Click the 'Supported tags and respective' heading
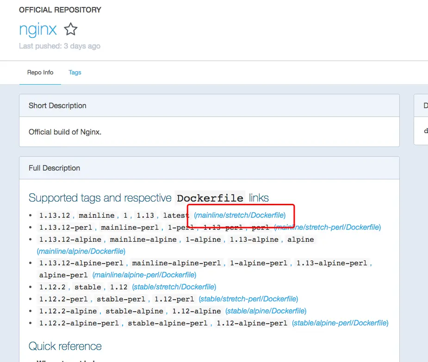Screen dimensions: 428x362 tap(100, 198)
